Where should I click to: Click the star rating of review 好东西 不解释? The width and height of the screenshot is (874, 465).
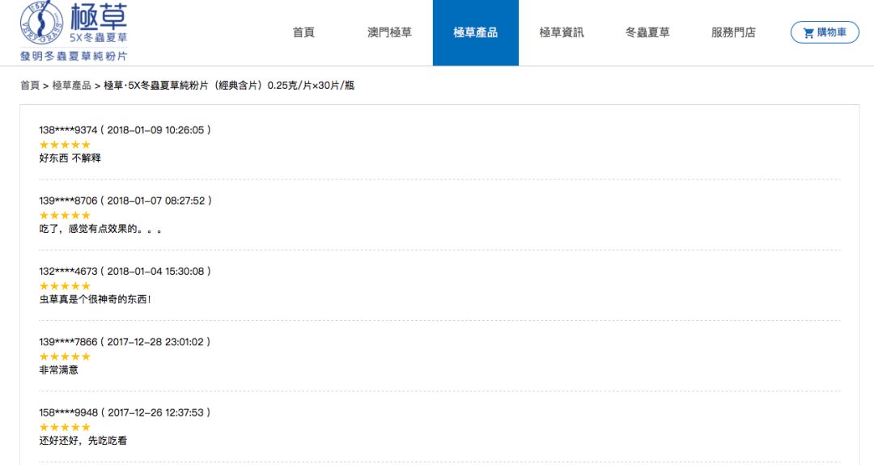[65, 145]
